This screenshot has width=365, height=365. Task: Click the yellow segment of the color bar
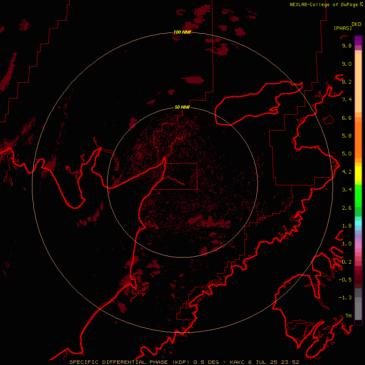[x=358, y=174]
